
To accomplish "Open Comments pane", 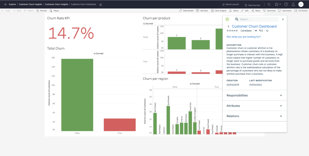I will click(x=285, y=11).
